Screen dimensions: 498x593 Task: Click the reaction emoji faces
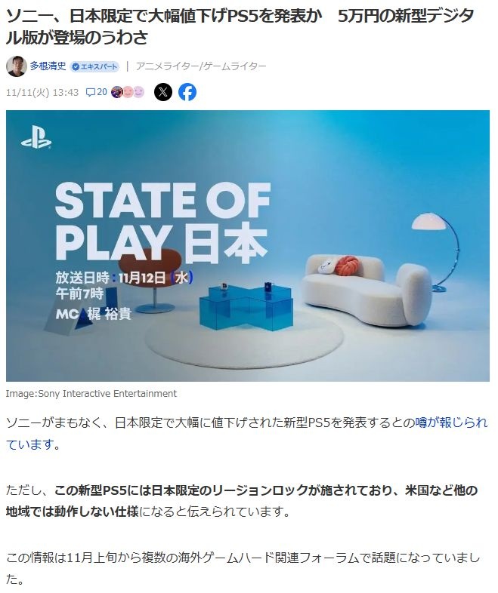pos(128,92)
